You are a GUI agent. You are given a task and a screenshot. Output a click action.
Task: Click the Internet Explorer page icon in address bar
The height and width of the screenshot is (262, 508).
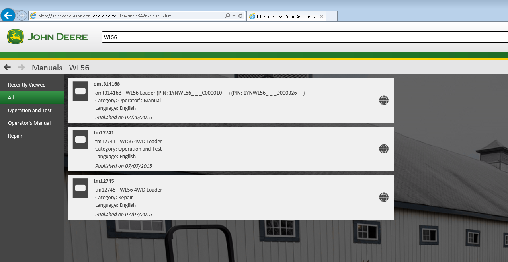(33, 16)
